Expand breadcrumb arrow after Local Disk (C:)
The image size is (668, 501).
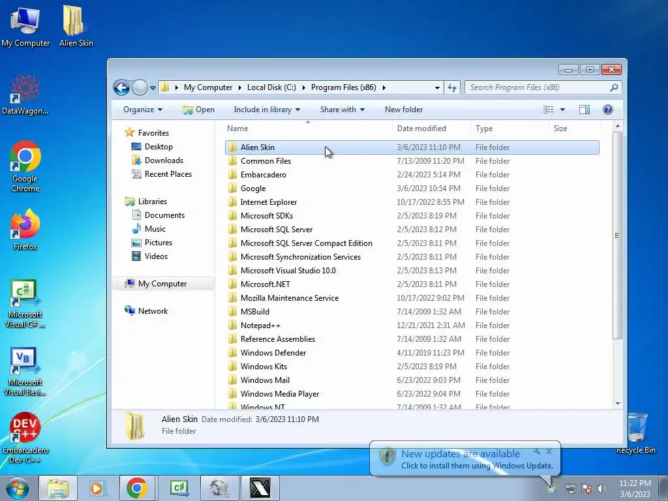(x=304, y=88)
